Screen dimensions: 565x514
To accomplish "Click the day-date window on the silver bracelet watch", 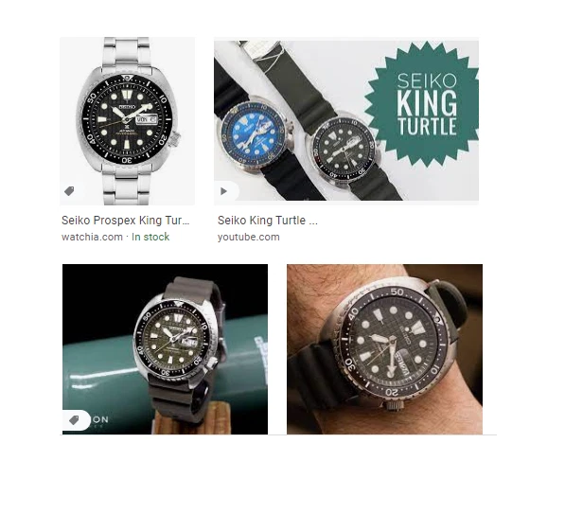I will [147, 119].
